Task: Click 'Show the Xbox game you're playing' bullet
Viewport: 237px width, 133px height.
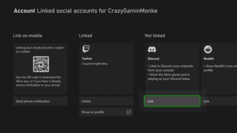Action: 169,77
